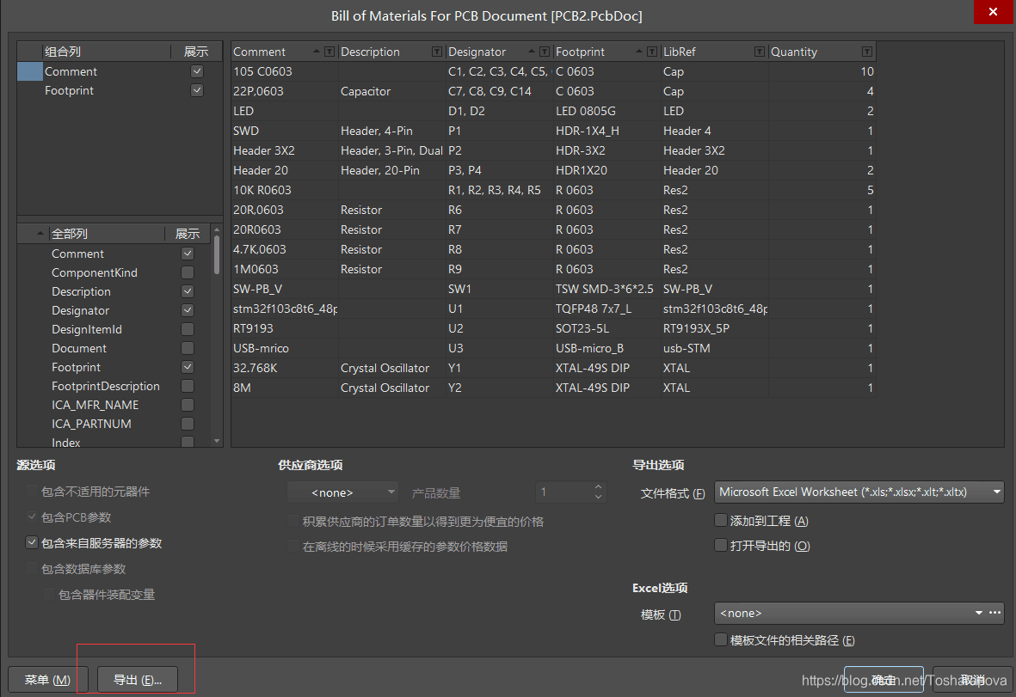Collapse sort arrow on 全部列 header
Image resolution: width=1016 pixels, height=697 pixels.
[x=40, y=234]
